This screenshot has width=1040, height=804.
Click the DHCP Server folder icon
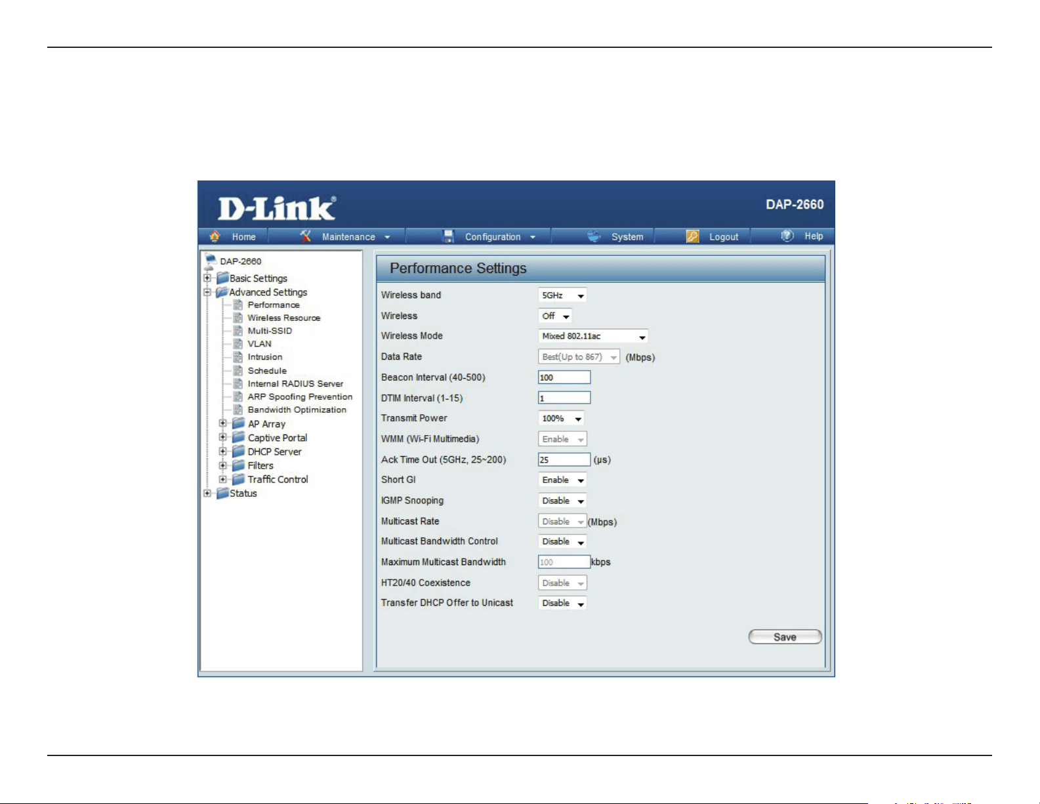pyautogui.click(x=239, y=452)
